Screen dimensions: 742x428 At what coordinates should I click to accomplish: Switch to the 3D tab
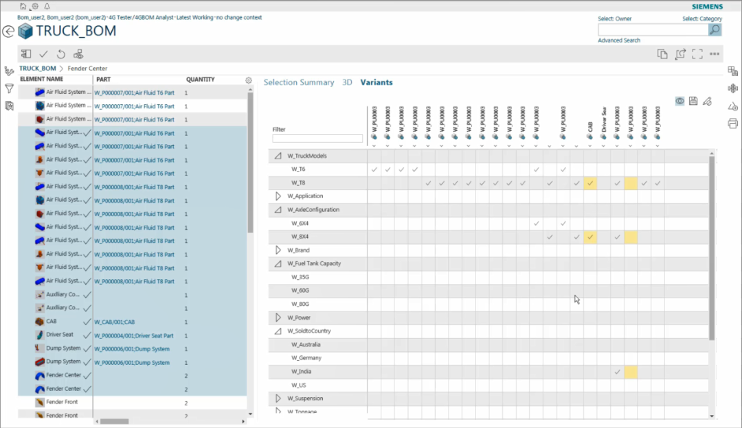(347, 82)
